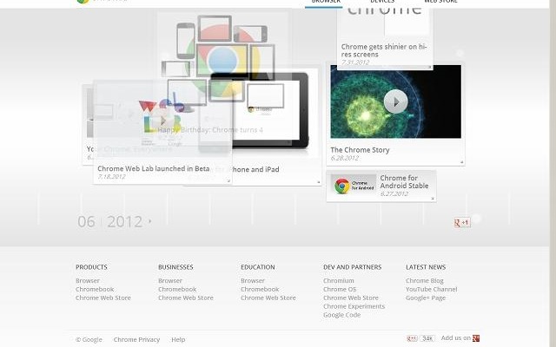Image resolution: width=556 pixels, height=347 pixels.
Task: Click the Chrome logo in the top-left header
Action: [83, 2]
